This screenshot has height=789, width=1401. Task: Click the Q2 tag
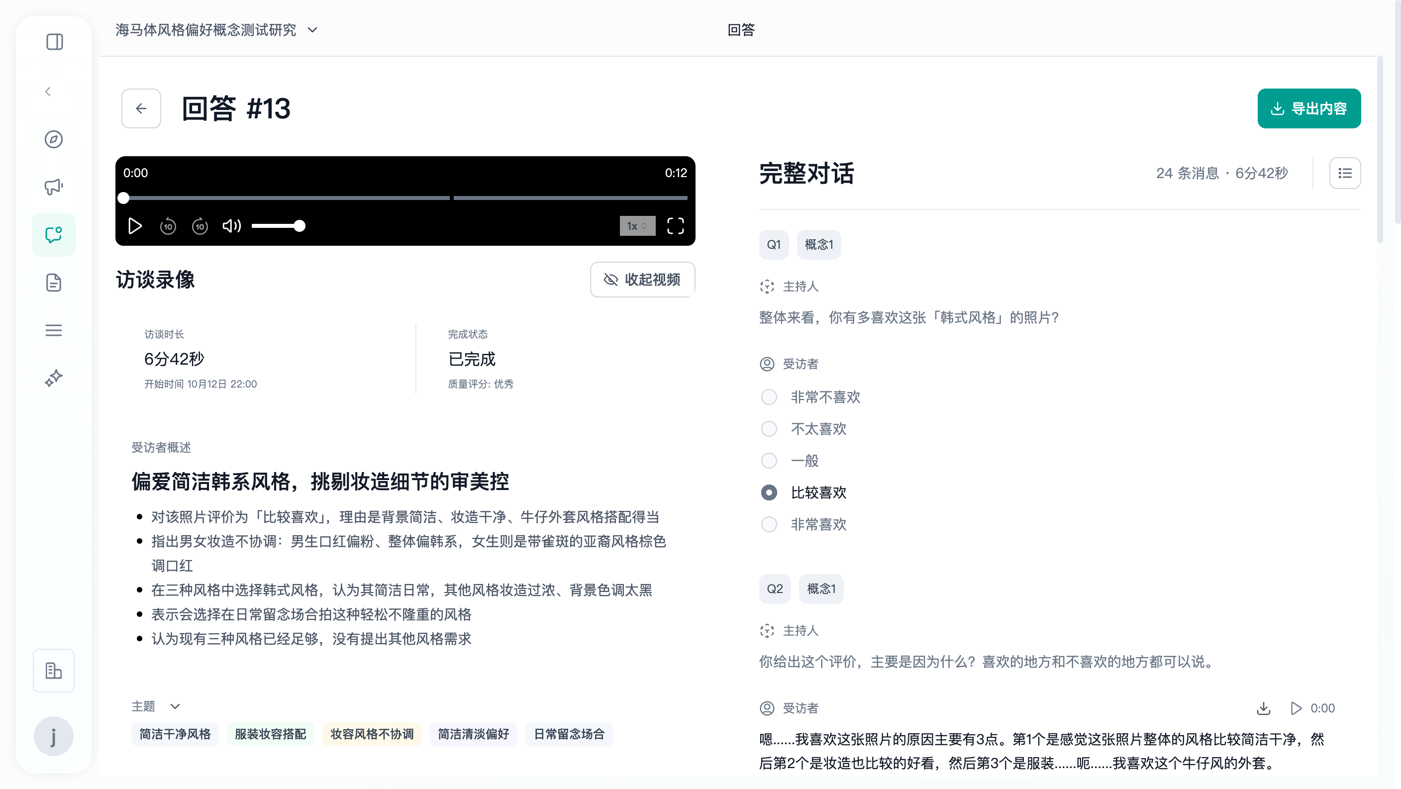(775, 589)
